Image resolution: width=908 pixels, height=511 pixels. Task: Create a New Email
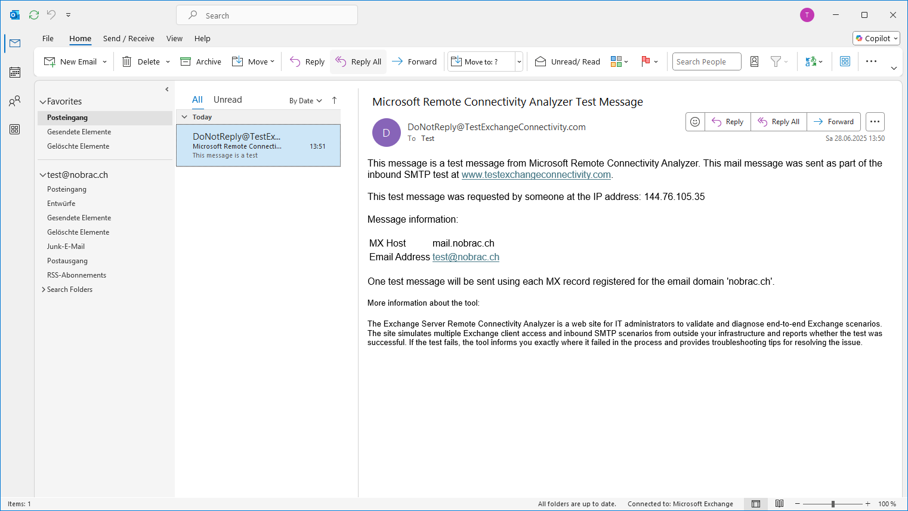click(x=70, y=61)
